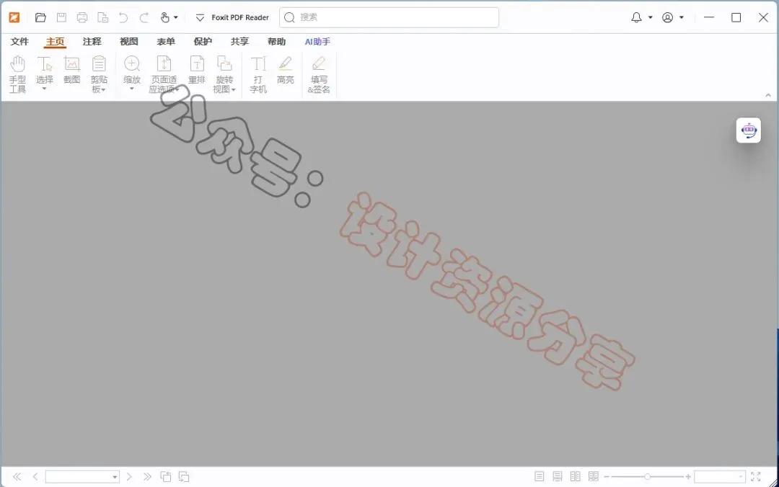Collapse the ribbon with the up chevron
779x487 pixels.
coord(768,95)
